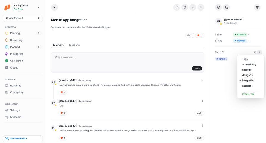The width and height of the screenshot is (266, 143).
Task: Open the request in a new window
Action: [x=218, y=7]
